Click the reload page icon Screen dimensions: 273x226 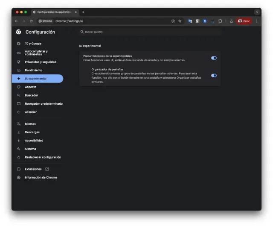click(x=31, y=21)
